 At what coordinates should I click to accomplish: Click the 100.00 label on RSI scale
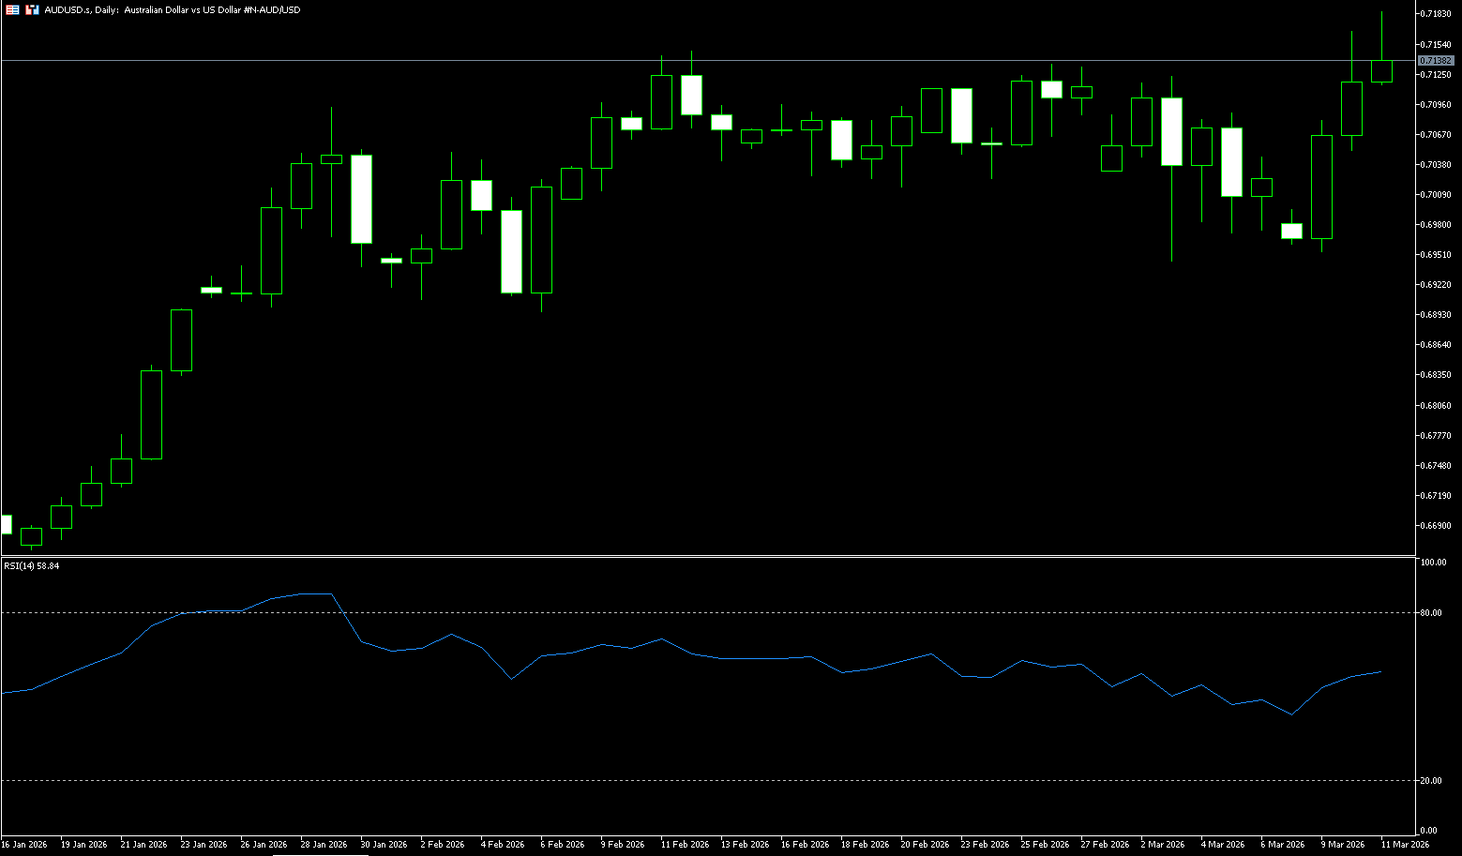click(1434, 563)
